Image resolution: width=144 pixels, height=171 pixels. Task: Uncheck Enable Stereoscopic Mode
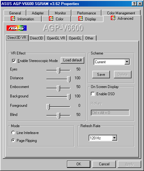(14, 61)
